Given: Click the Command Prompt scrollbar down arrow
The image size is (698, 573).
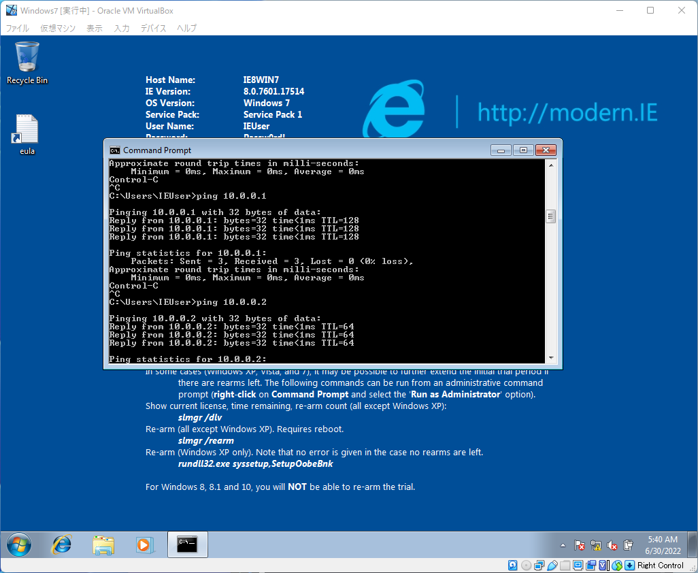Looking at the screenshot, I should pyautogui.click(x=551, y=358).
